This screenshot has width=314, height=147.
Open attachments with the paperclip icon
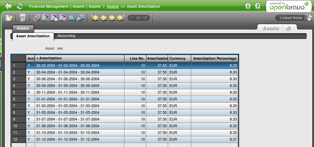click(37, 18)
